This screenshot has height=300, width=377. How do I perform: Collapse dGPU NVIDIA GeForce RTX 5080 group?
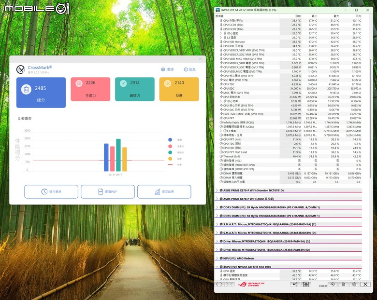coord(217,267)
